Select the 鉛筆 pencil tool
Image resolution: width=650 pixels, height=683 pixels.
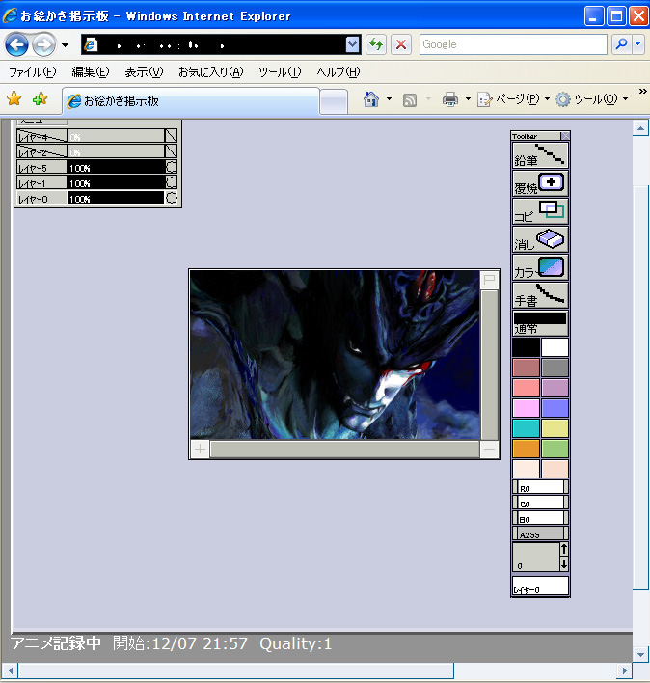(540, 155)
